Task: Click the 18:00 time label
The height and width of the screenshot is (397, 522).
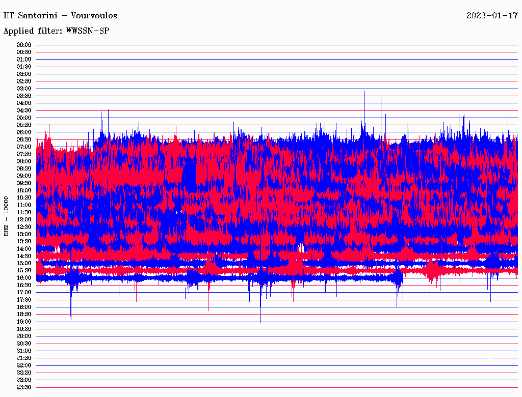Action: [x=24, y=307]
